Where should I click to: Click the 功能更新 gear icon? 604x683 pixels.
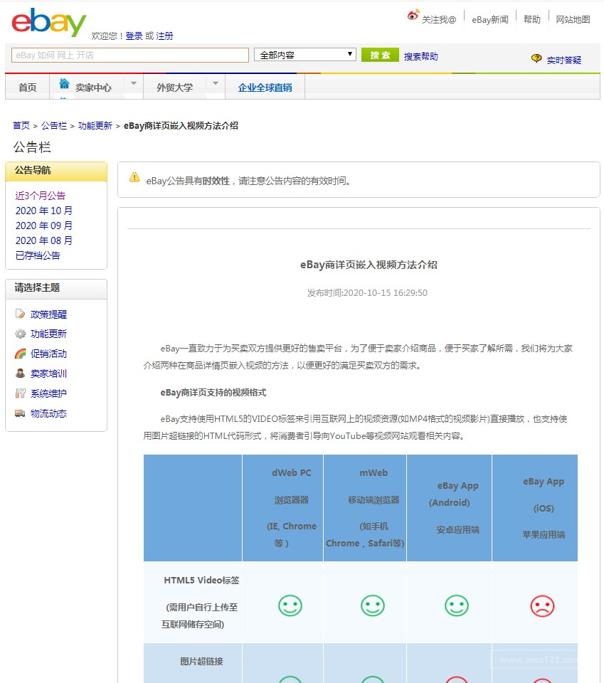(x=20, y=334)
